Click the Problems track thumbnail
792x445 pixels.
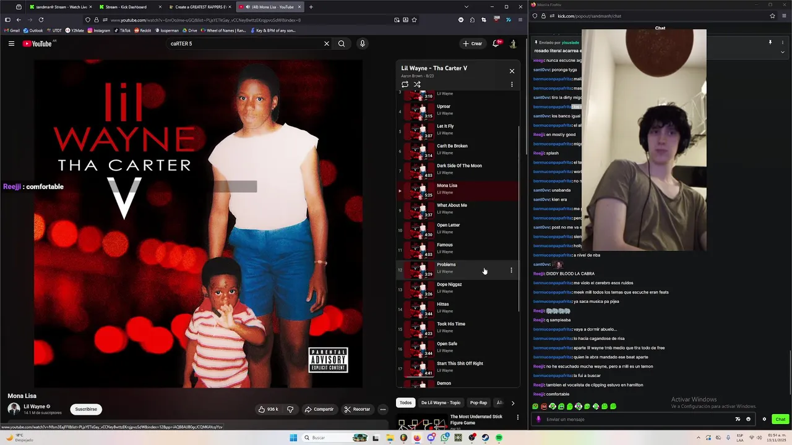[420, 269]
